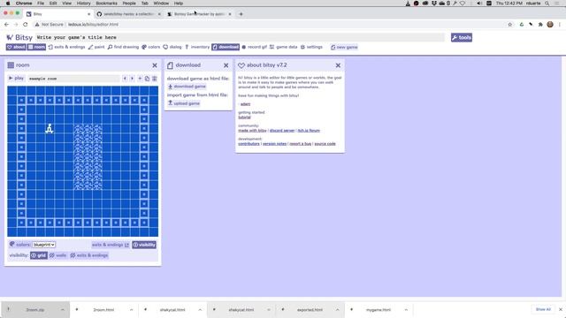The height and width of the screenshot is (318, 566).
Task: Open Chrome extensions puzzle icon
Action: tap(540, 25)
